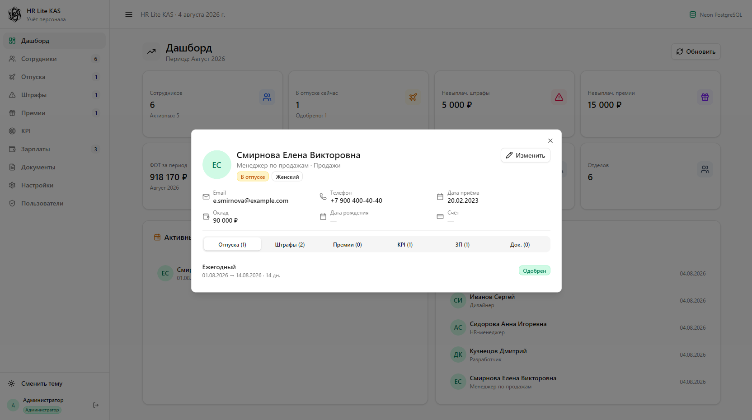
Task: Click the plane icon on В отпуске сейчас card
Action: coord(413,97)
